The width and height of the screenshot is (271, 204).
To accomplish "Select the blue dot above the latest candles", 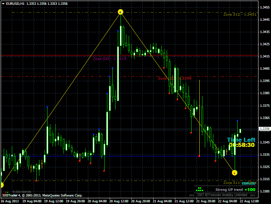I will click(x=237, y=121).
